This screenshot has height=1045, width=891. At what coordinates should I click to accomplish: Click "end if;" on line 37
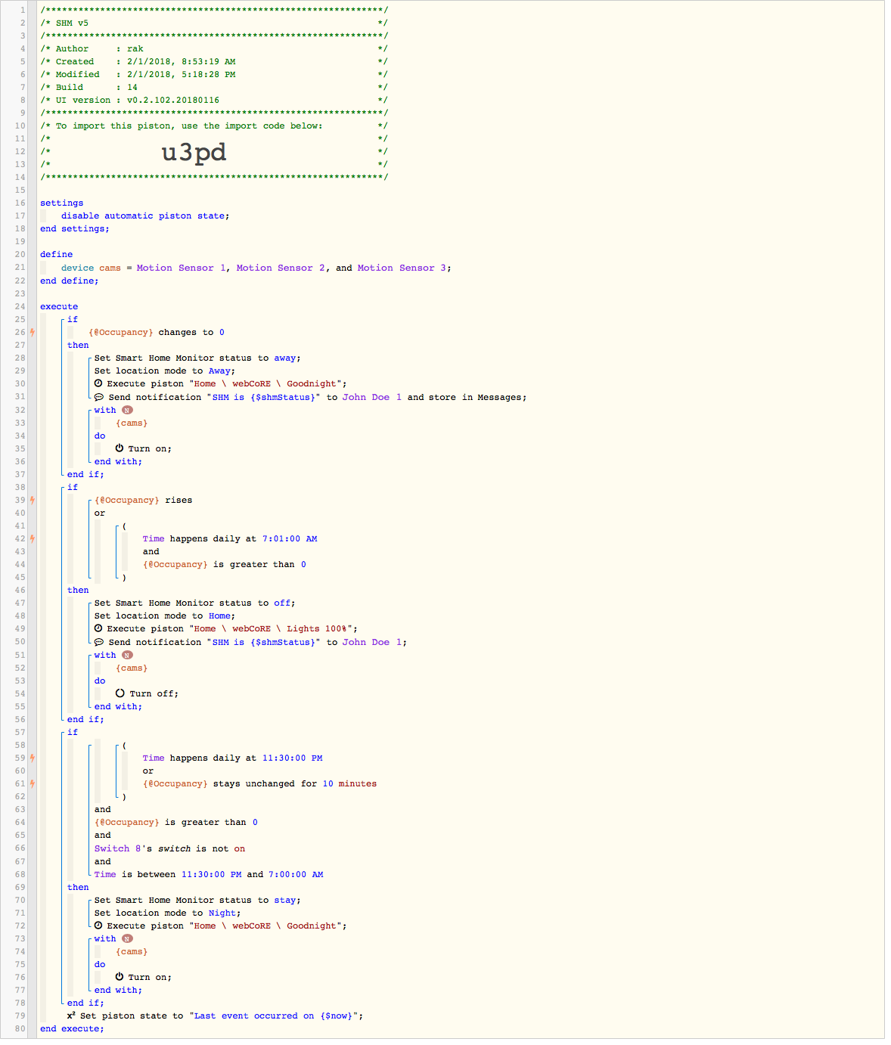click(85, 474)
